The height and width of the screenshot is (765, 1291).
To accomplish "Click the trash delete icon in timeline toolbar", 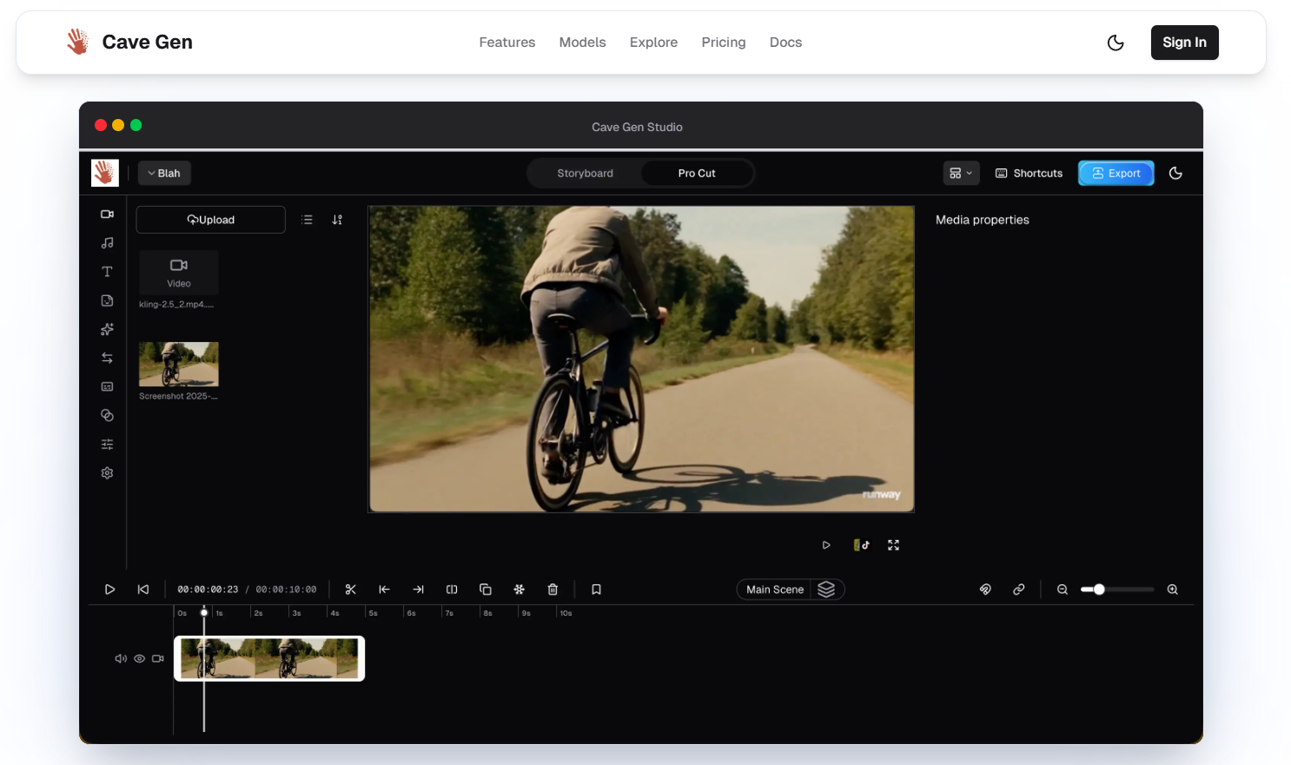I will (553, 590).
